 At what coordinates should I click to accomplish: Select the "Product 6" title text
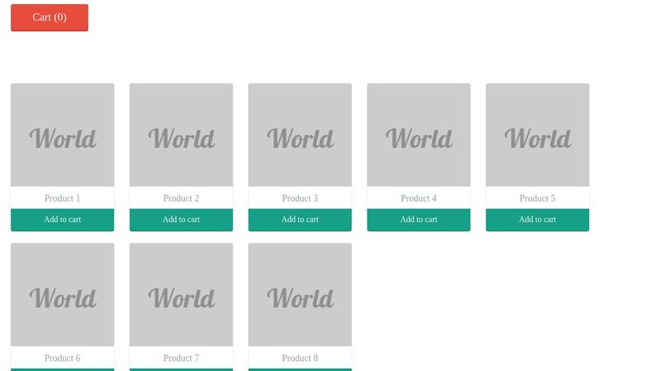pyautogui.click(x=63, y=358)
